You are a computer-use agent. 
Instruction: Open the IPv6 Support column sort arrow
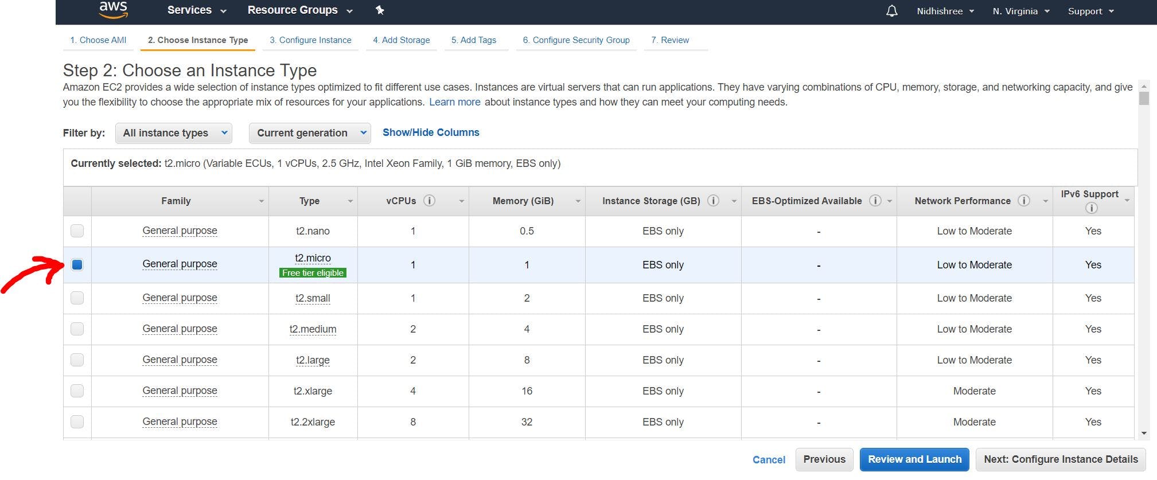pyautogui.click(x=1127, y=201)
